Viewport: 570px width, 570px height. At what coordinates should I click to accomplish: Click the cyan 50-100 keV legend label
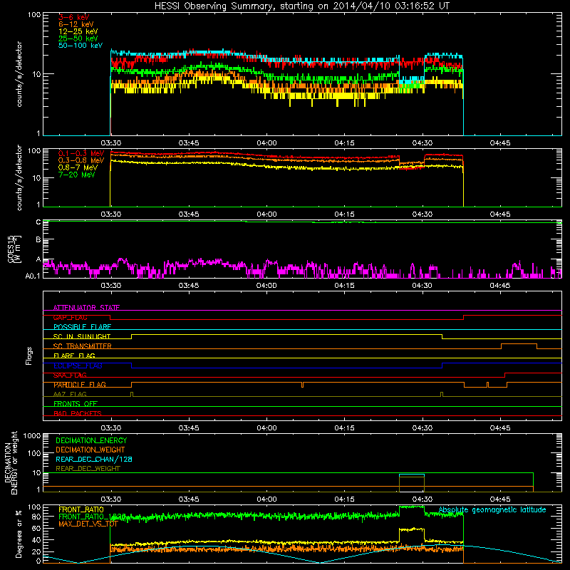80,46
